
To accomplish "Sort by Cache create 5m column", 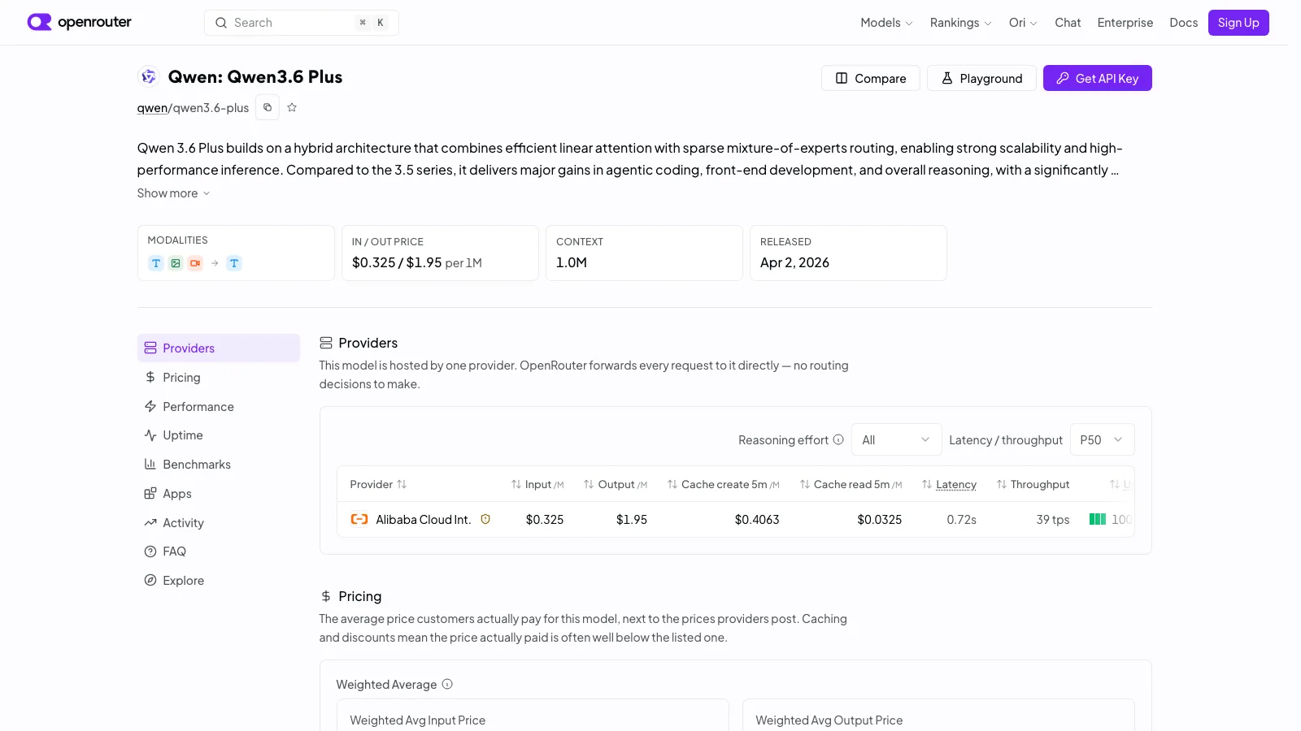I will coord(723,484).
